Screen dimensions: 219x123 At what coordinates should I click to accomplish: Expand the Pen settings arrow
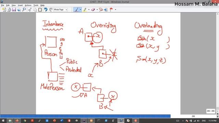80,10
